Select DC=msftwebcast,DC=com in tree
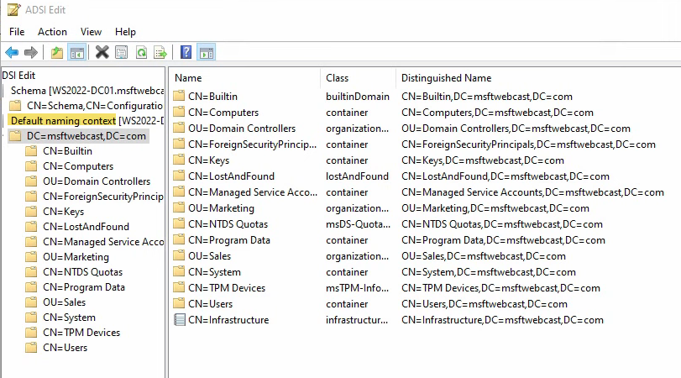681x378 pixels. pyautogui.click(x=86, y=136)
